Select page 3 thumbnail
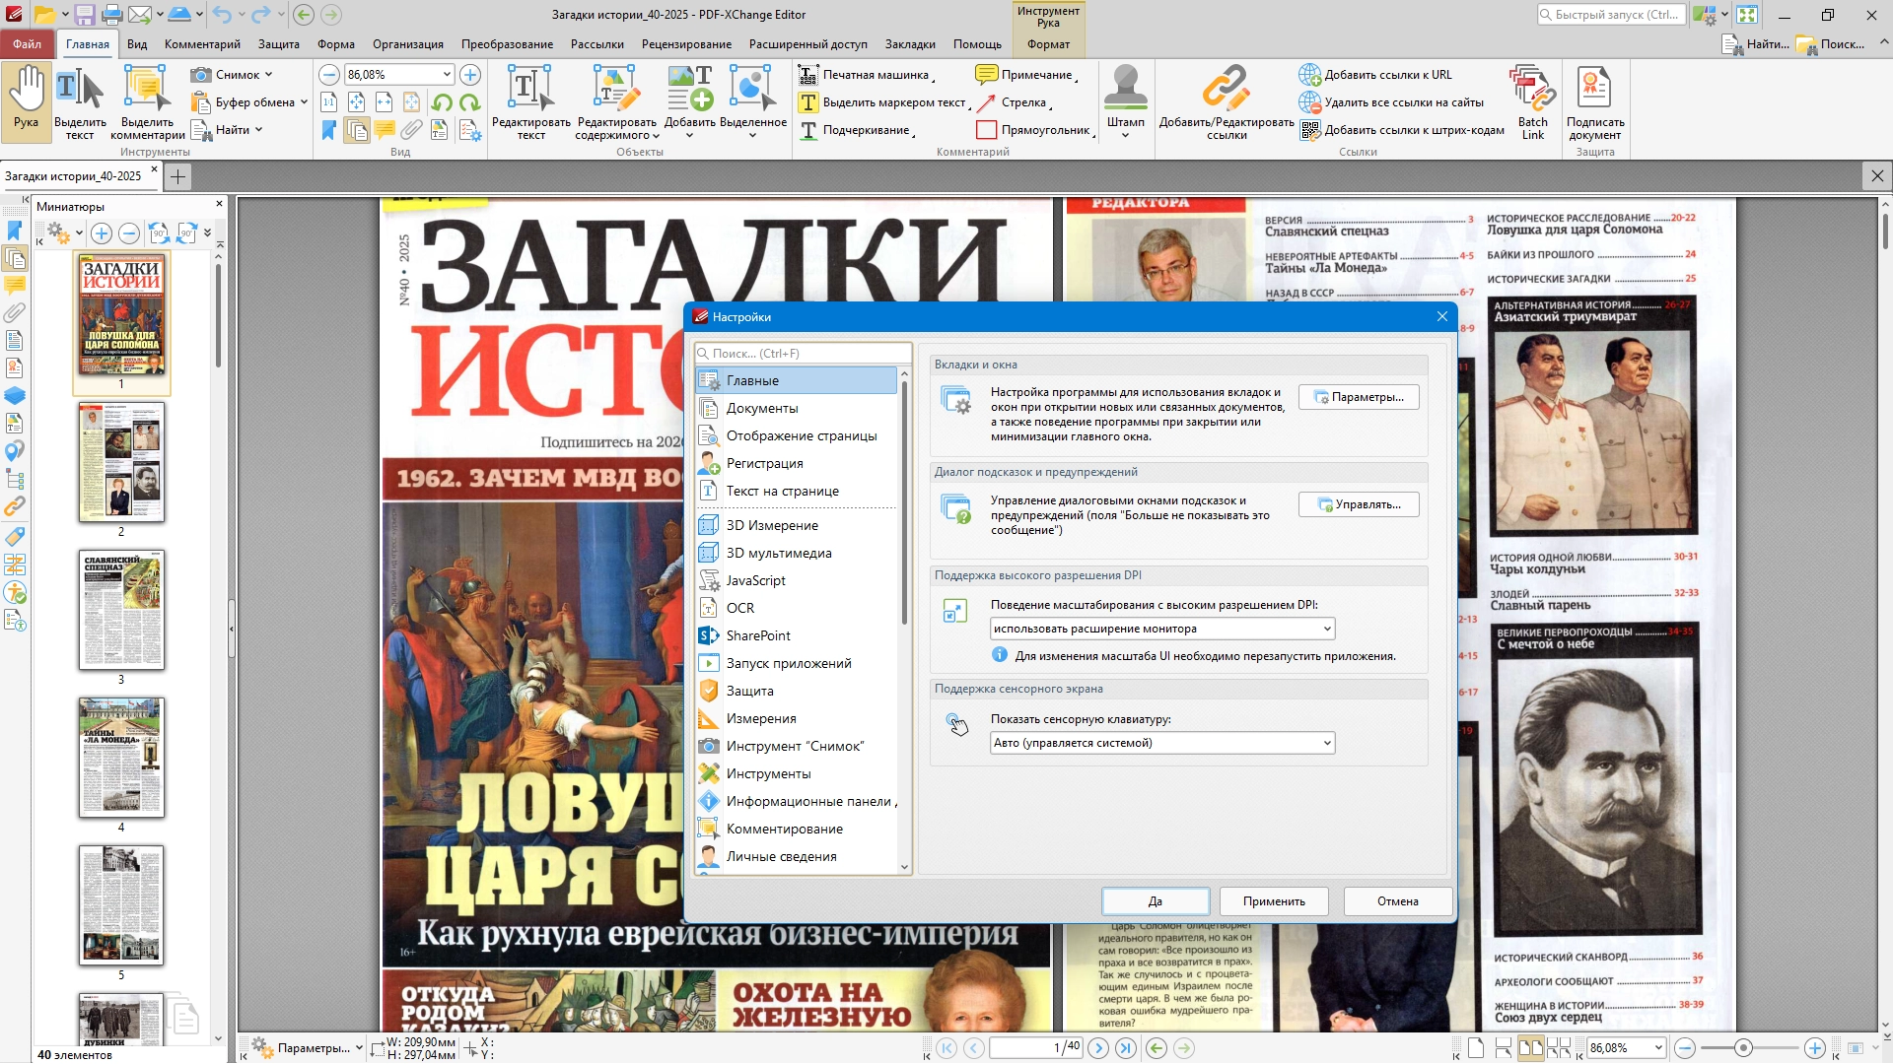The height and width of the screenshot is (1064, 1893). (x=121, y=610)
